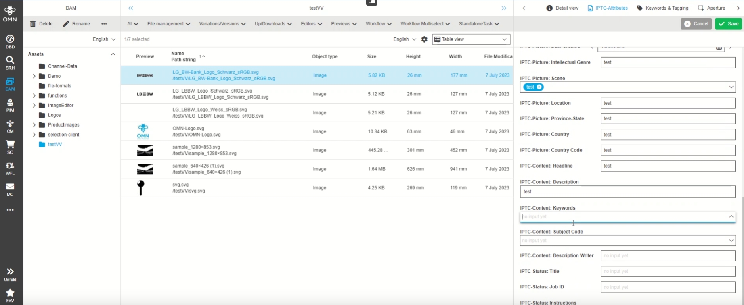
Task: Select the OMN-Logo.svg thumbnail
Action: coord(143,131)
